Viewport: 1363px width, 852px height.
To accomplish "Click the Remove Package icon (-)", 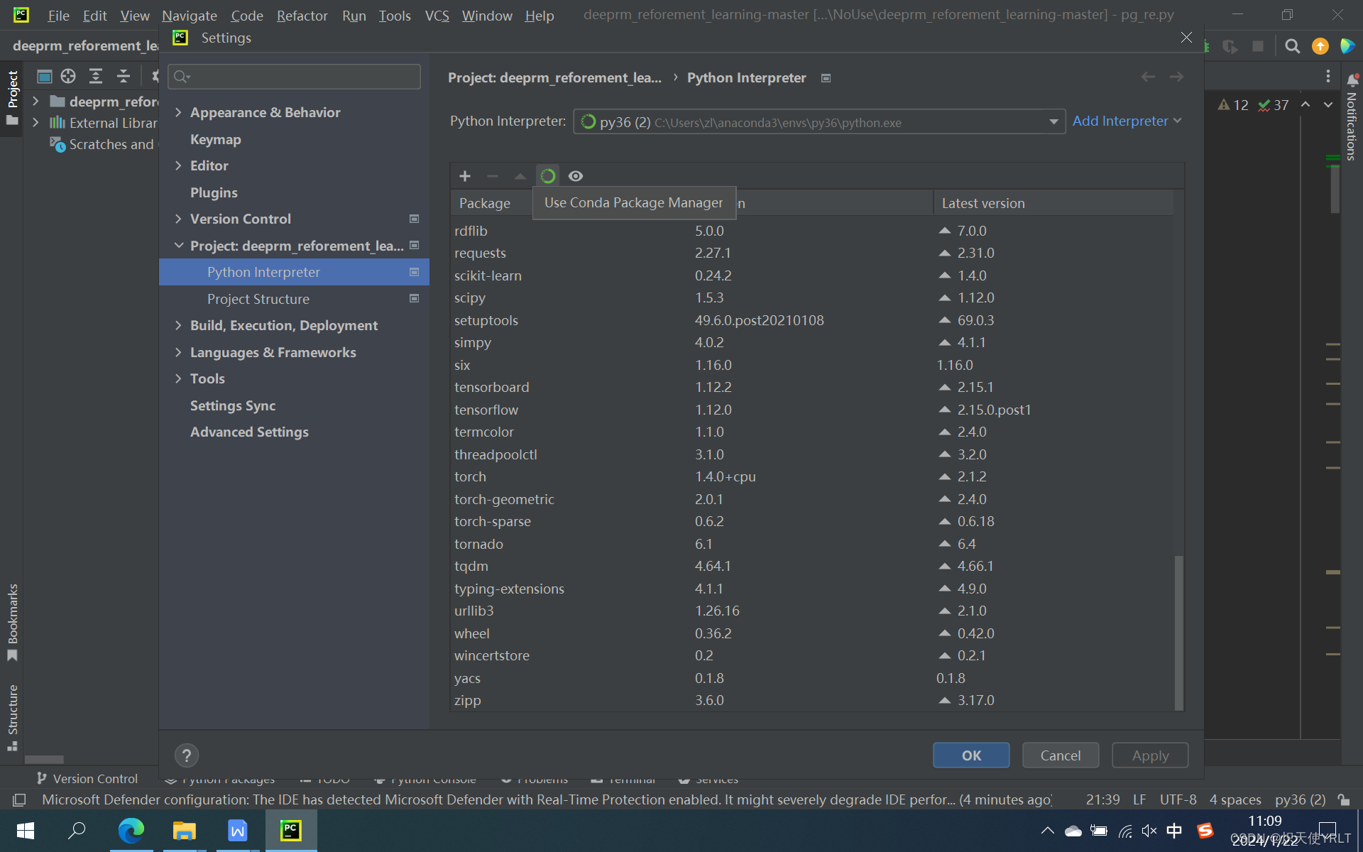I will (492, 177).
